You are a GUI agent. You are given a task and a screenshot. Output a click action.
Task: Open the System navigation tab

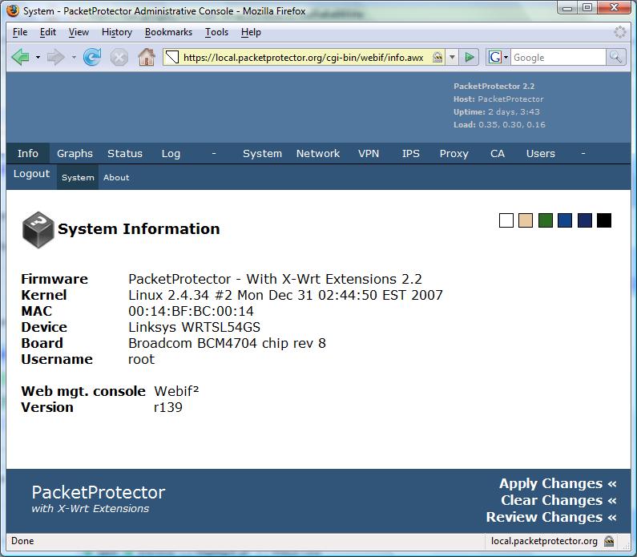pos(263,154)
